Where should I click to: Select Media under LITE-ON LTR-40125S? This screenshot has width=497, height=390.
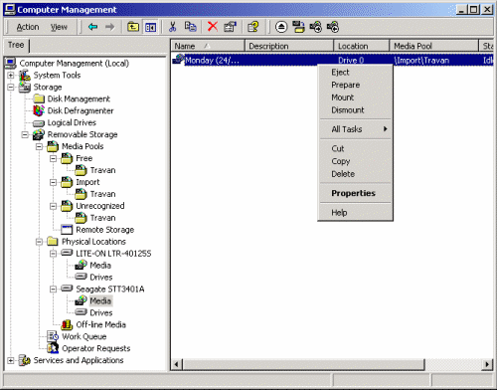click(x=100, y=266)
